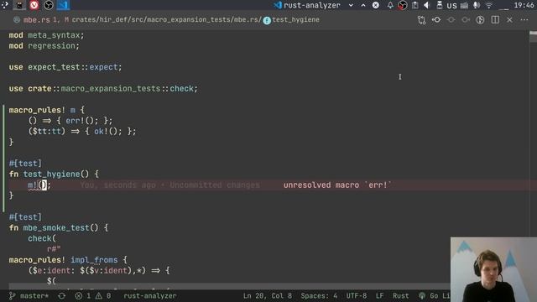Go to line via Ln 20, Col 8

point(268,296)
